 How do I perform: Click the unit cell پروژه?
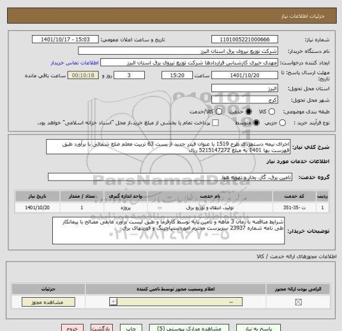pos(126,207)
